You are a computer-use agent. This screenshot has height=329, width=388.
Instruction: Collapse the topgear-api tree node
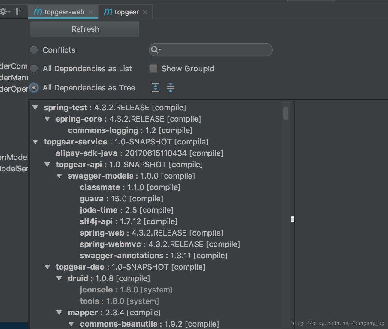(47, 164)
